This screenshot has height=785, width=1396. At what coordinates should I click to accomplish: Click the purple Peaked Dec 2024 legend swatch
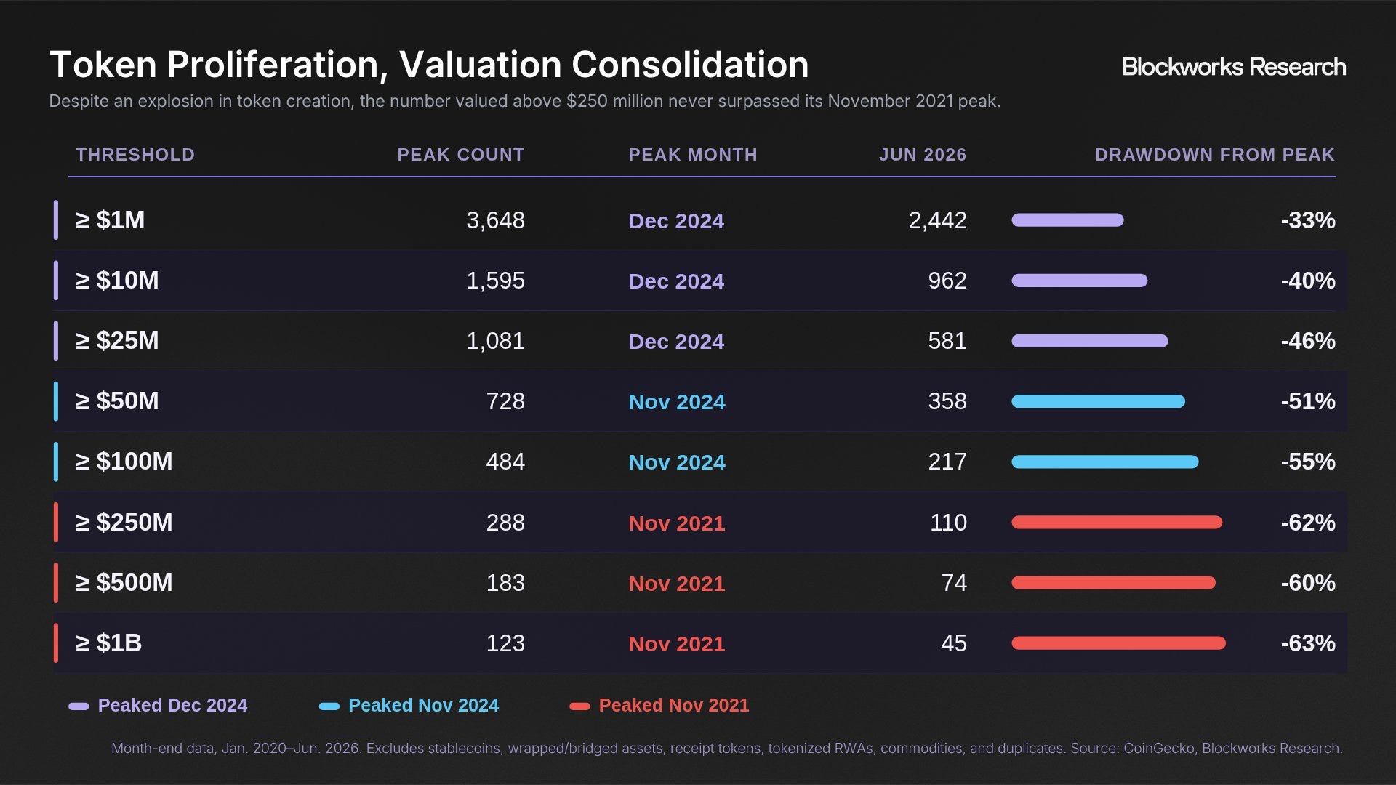coord(79,706)
